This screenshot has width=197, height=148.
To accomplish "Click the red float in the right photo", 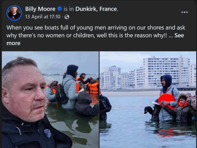I will 166,101.
